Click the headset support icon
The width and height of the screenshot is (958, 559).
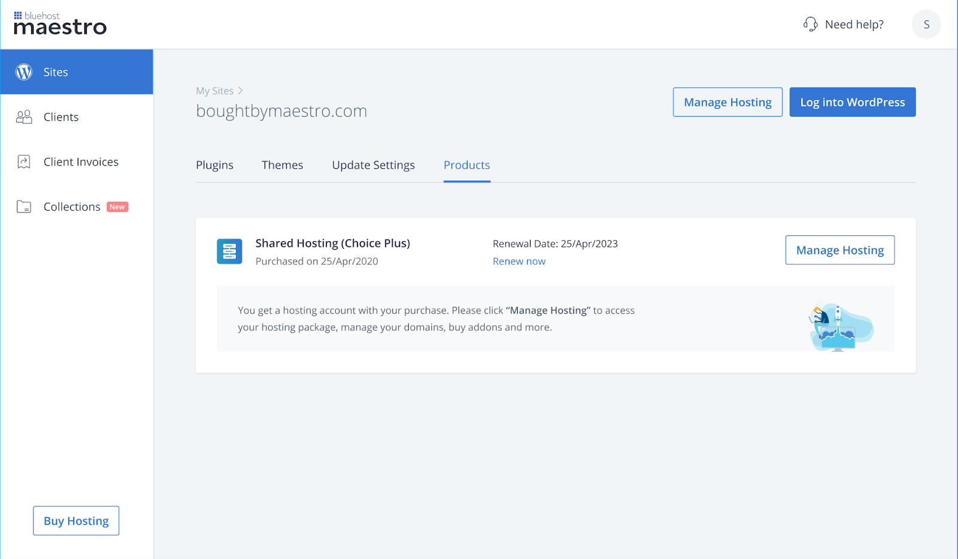810,24
